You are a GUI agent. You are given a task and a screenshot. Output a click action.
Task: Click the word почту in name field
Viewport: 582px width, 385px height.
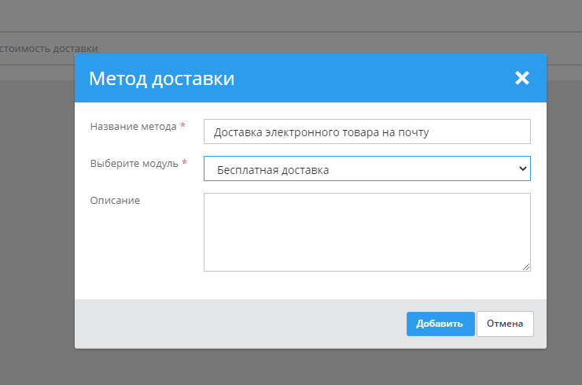click(413, 132)
